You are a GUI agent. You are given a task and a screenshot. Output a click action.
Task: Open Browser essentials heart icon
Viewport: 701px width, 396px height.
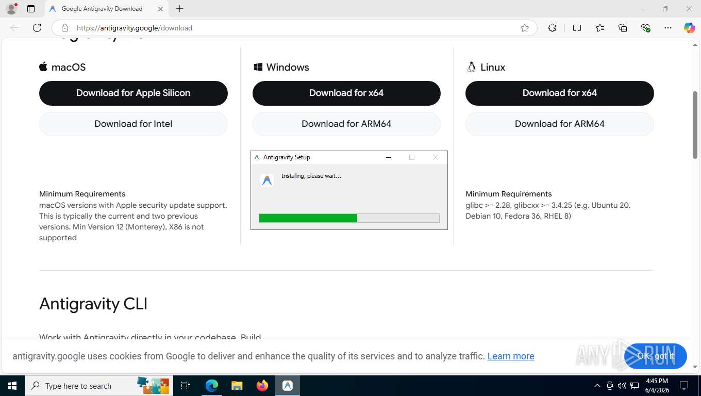pos(645,28)
